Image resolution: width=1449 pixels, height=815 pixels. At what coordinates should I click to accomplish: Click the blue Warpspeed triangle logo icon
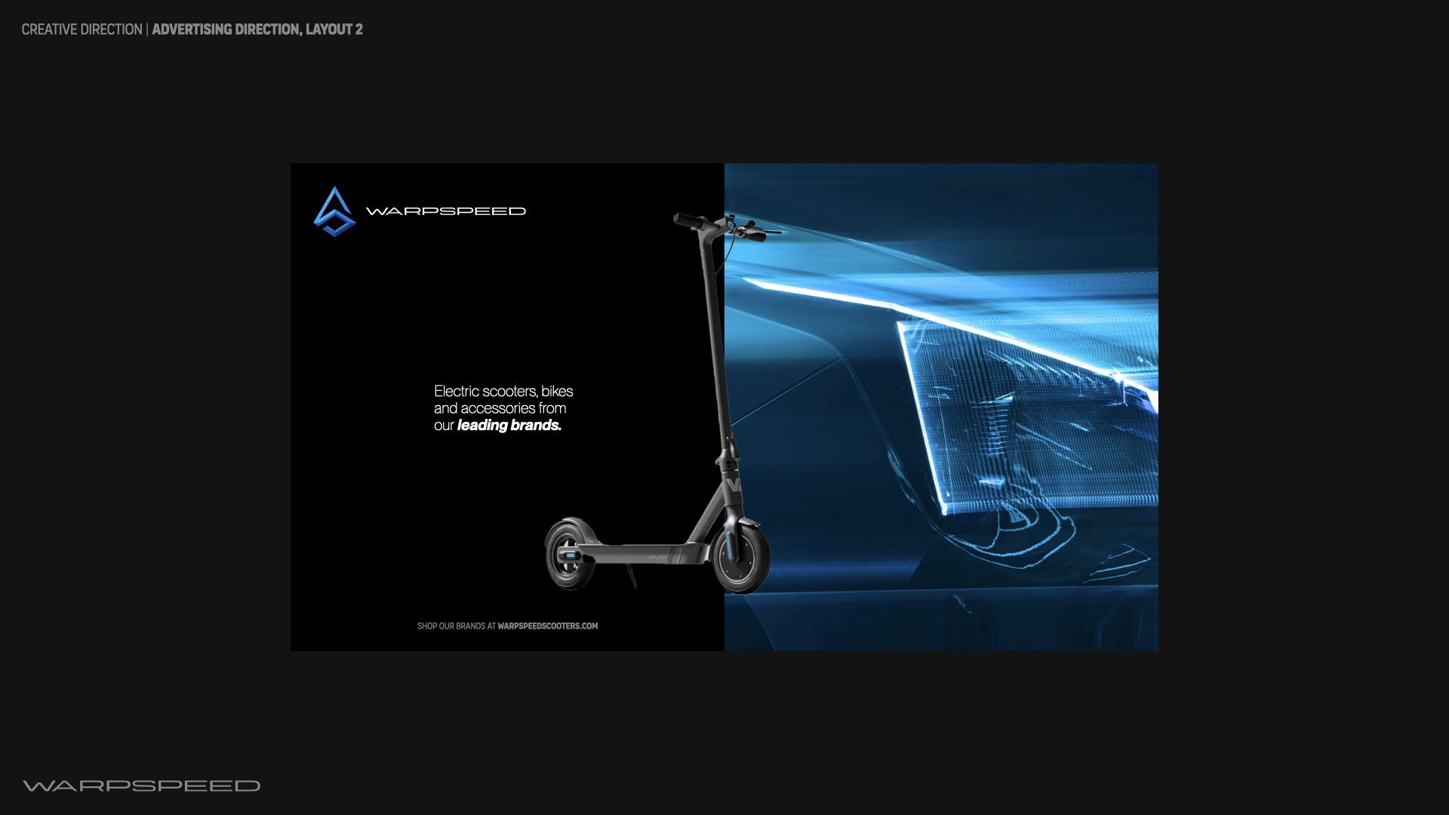click(334, 212)
